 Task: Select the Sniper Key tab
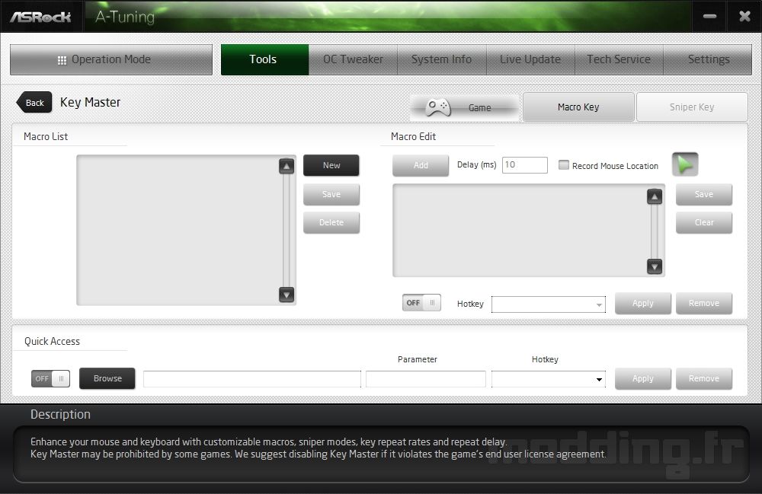tap(692, 107)
